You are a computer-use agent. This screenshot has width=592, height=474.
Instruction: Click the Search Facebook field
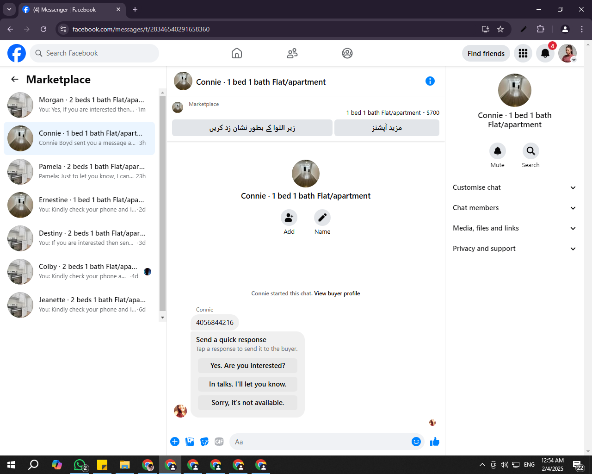[94, 53]
